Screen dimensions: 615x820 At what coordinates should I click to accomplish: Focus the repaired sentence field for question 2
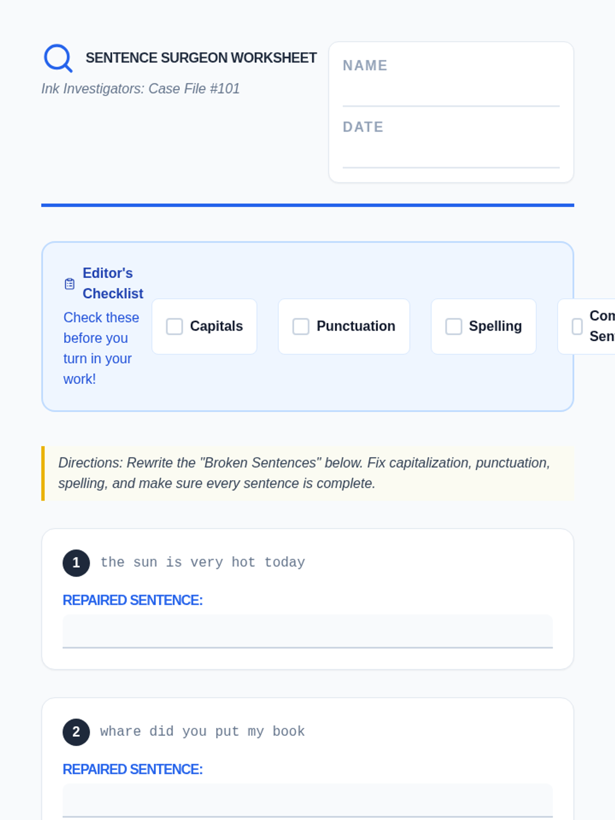tap(307, 800)
